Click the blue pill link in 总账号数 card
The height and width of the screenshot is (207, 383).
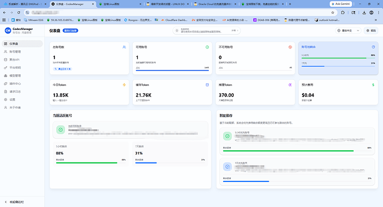(x=63, y=69)
